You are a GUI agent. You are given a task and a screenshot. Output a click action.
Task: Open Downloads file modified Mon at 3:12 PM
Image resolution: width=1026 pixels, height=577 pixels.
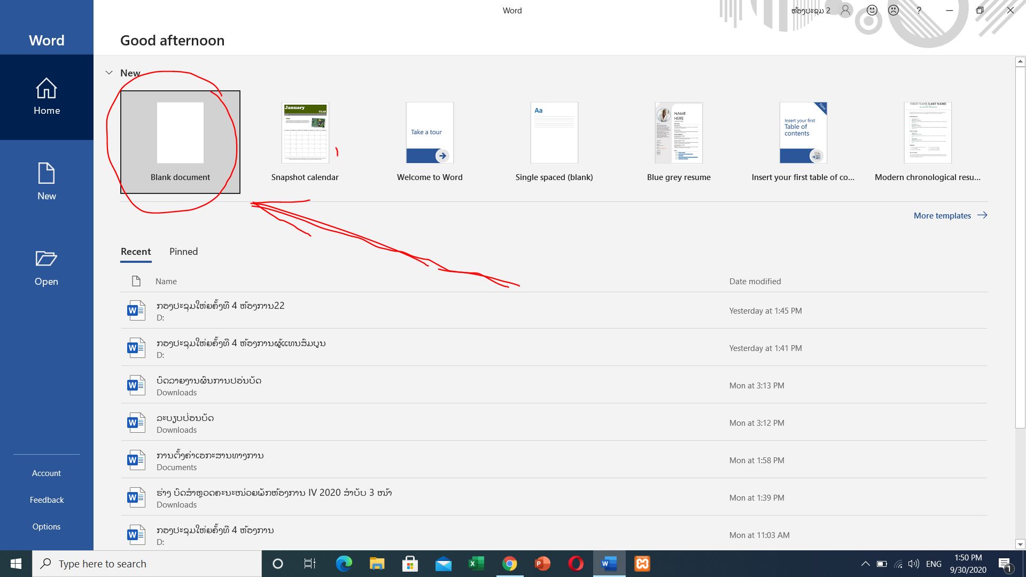(x=554, y=423)
